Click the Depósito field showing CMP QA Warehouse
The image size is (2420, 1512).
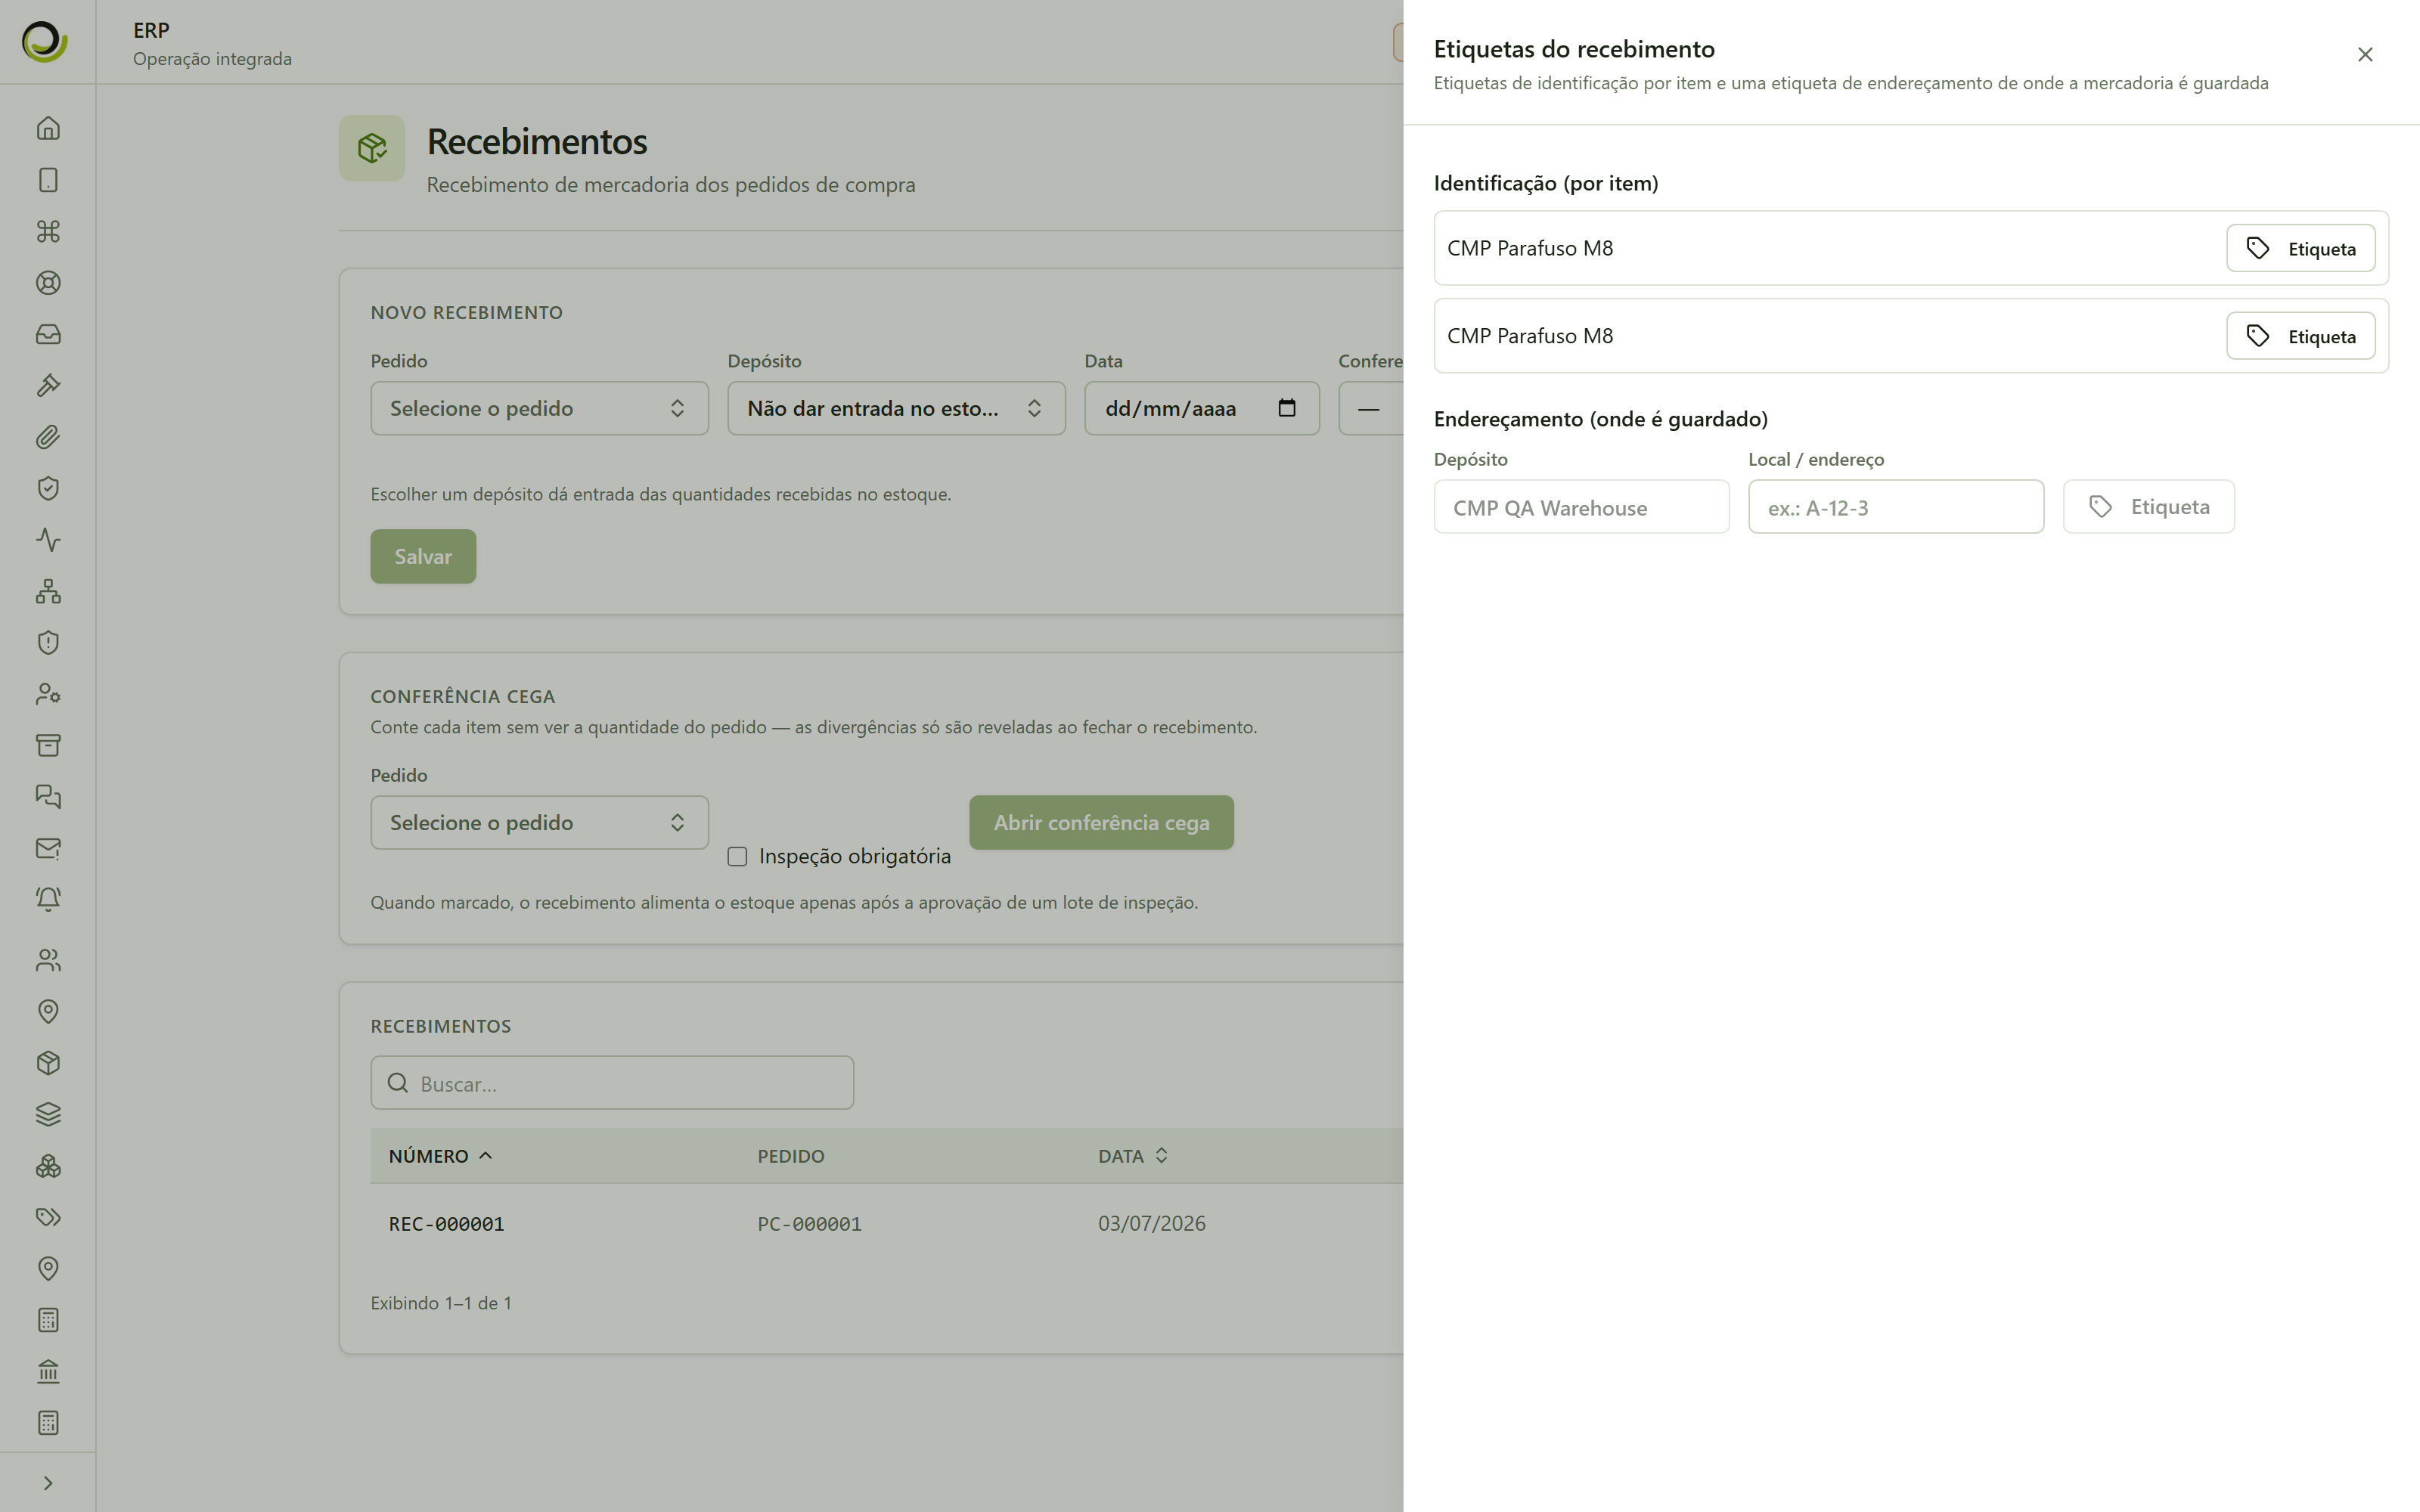click(1581, 507)
